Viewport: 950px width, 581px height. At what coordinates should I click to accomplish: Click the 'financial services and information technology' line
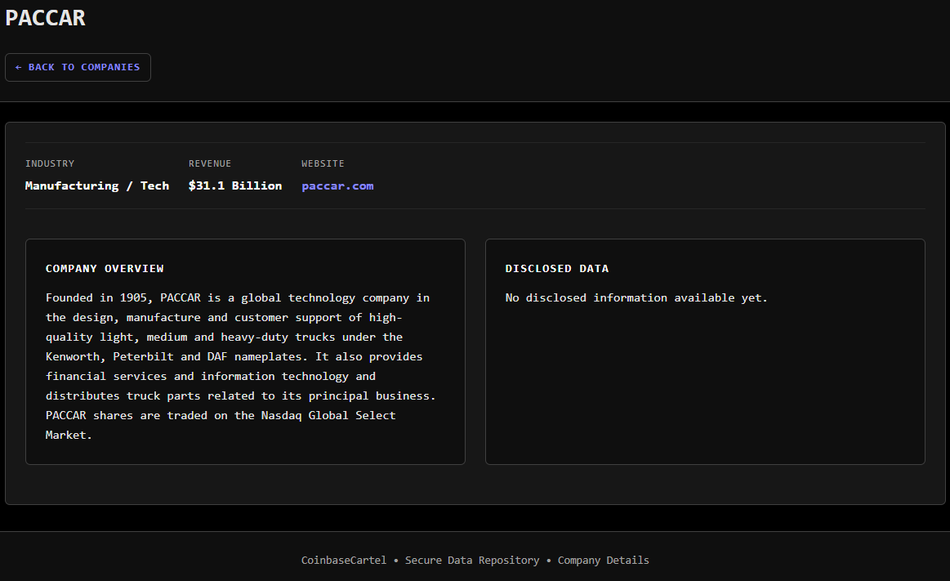[x=210, y=376]
